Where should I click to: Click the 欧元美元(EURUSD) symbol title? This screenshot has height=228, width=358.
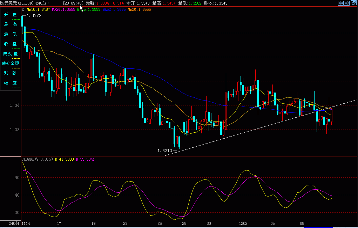17,3
